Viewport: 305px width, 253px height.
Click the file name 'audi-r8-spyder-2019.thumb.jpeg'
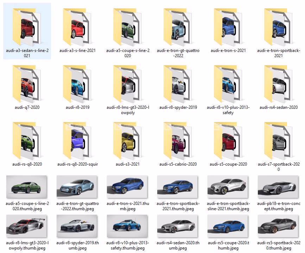(77, 245)
